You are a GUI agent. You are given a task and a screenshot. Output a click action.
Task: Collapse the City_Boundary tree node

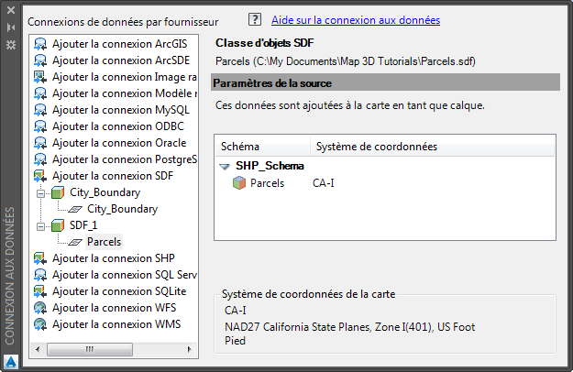tap(40, 192)
